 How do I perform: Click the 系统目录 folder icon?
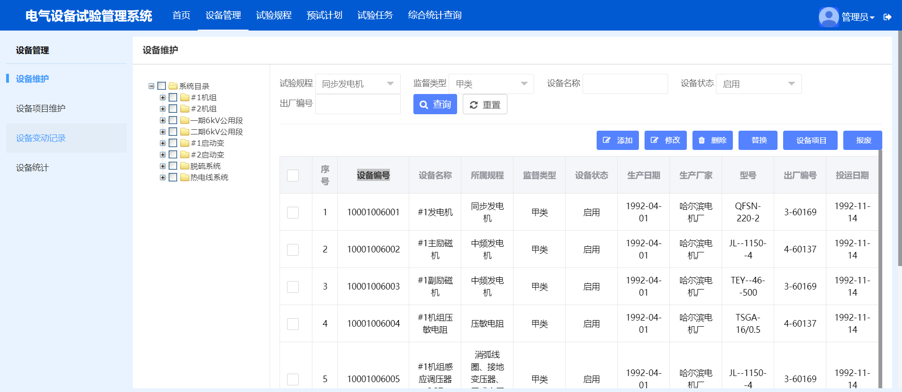(x=173, y=86)
